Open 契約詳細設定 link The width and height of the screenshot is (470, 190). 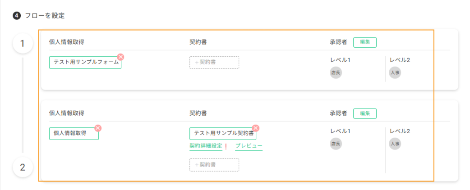pos(206,146)
